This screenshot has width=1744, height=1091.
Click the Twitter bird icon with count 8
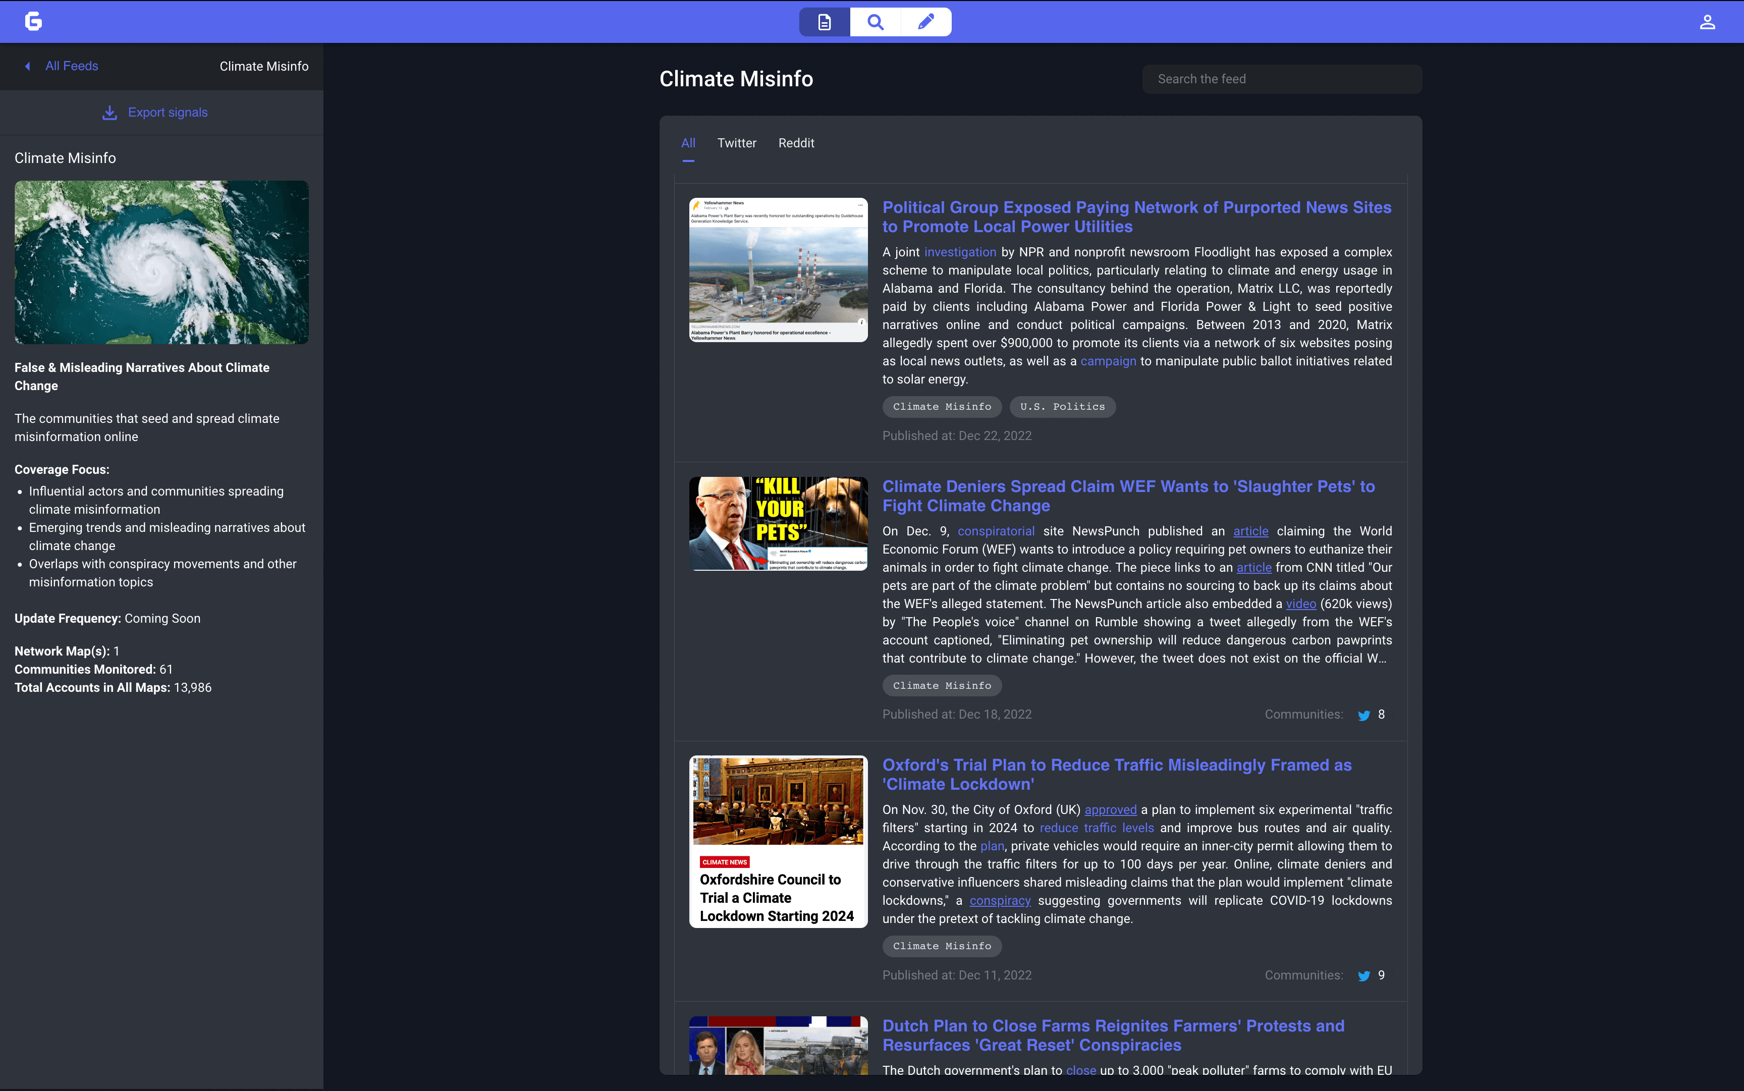coord(1364,715)
